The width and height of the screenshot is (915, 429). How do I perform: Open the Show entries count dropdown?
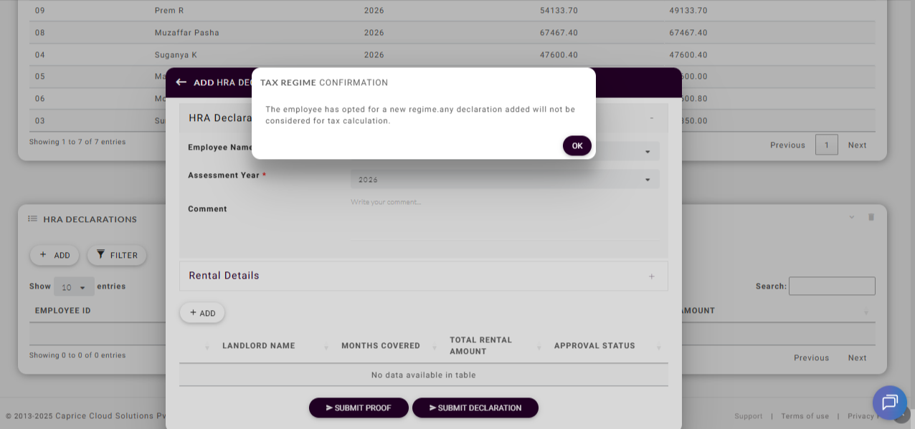tap(74, 287)
